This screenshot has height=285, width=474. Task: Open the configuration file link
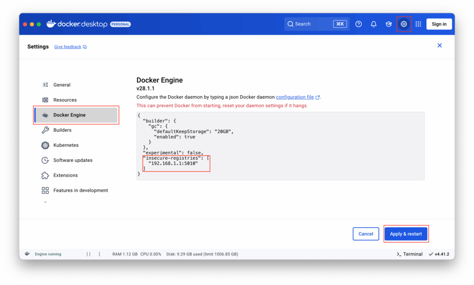click(295, 97)
